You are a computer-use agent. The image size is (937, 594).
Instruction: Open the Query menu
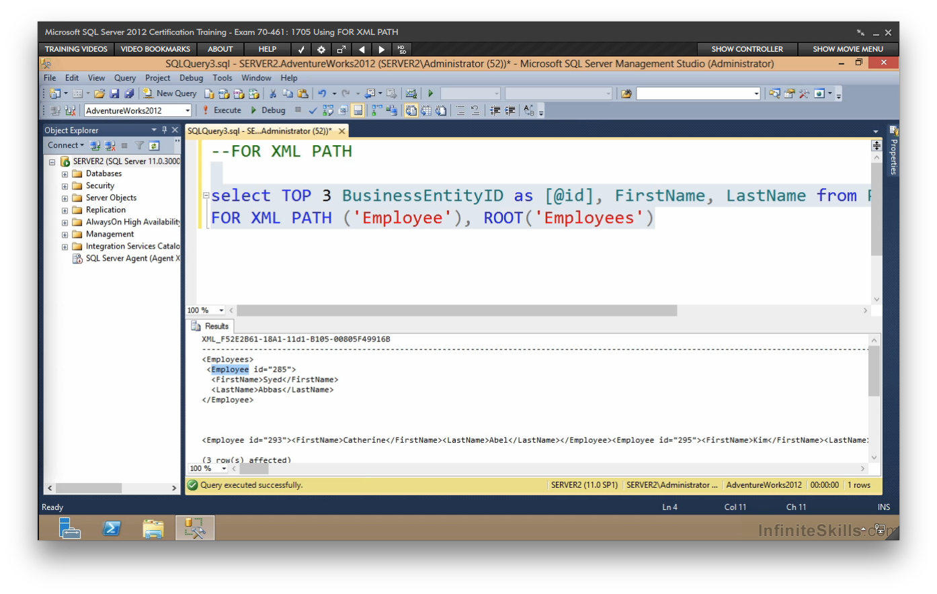pyautogui.click(x=125, y=78)
